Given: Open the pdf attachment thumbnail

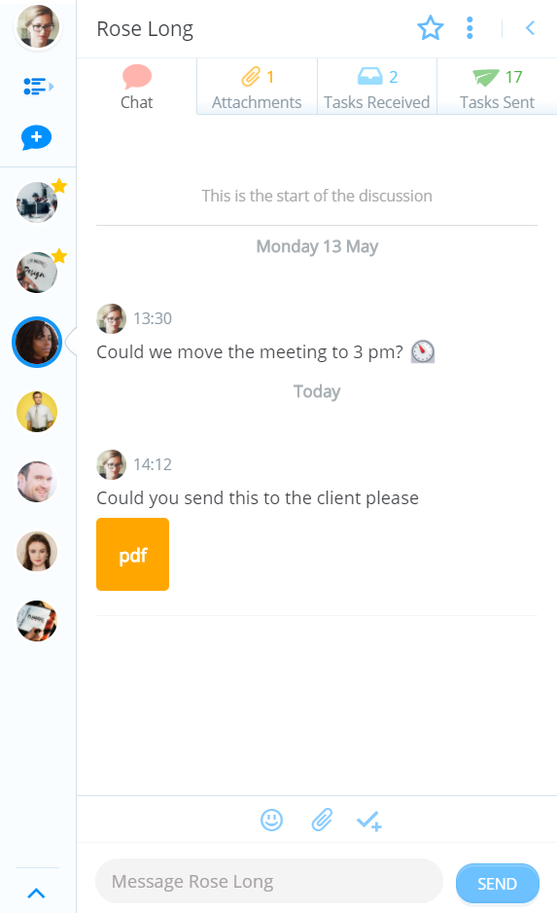Looking at the screenshot, I should [x=132, y=555].
